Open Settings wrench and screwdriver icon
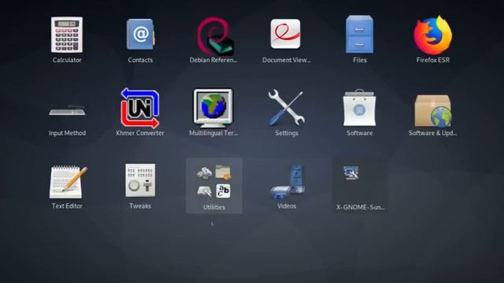Image resolution: width=504 pixels, height=283 pixels. [287, 108]
